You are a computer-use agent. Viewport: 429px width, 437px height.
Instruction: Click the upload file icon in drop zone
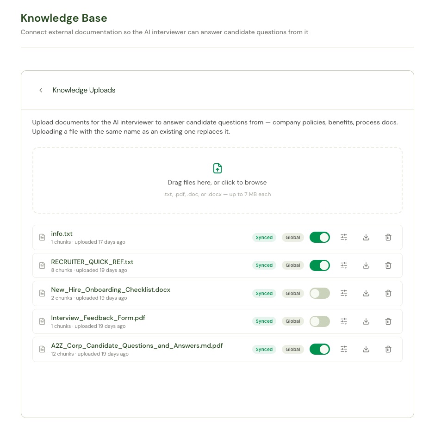218,168
